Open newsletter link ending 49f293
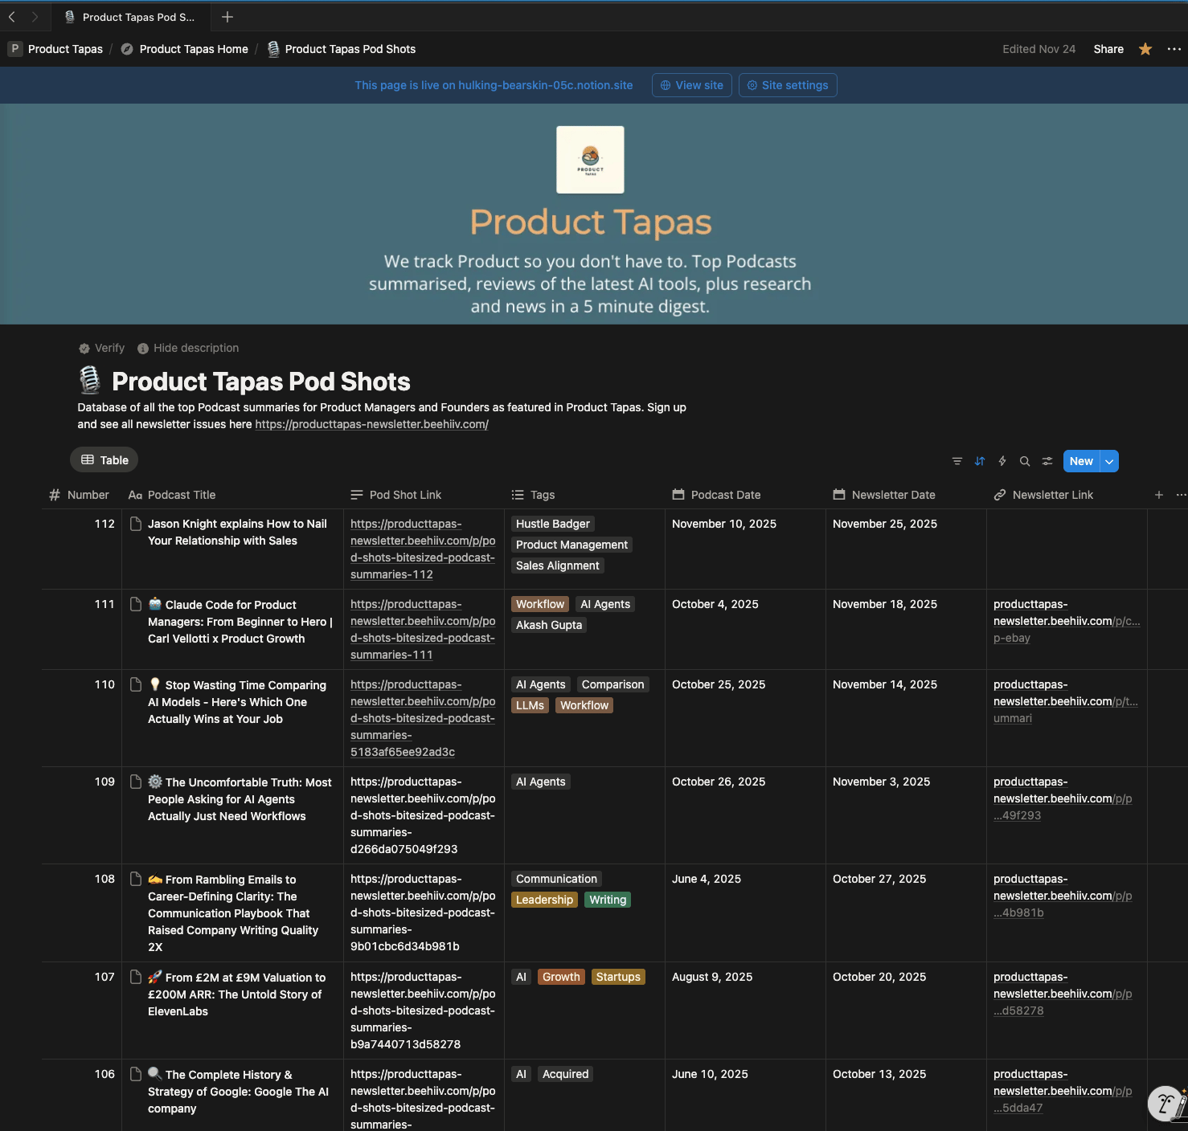 click(1063, 798)
